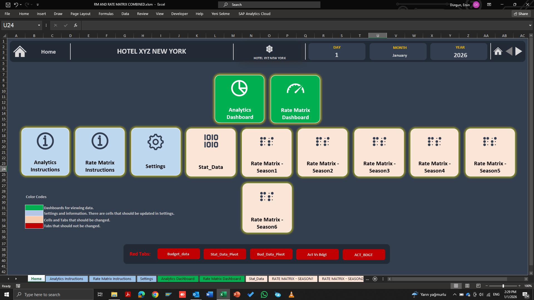Open Rate Matrix Instructions info tile
Image resolution: width=534 pixels, height=300 pixels.
coord(100,152)
